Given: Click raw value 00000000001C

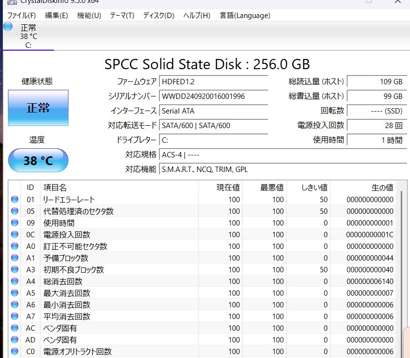Looking at the screenshot, I should point(370,235).
